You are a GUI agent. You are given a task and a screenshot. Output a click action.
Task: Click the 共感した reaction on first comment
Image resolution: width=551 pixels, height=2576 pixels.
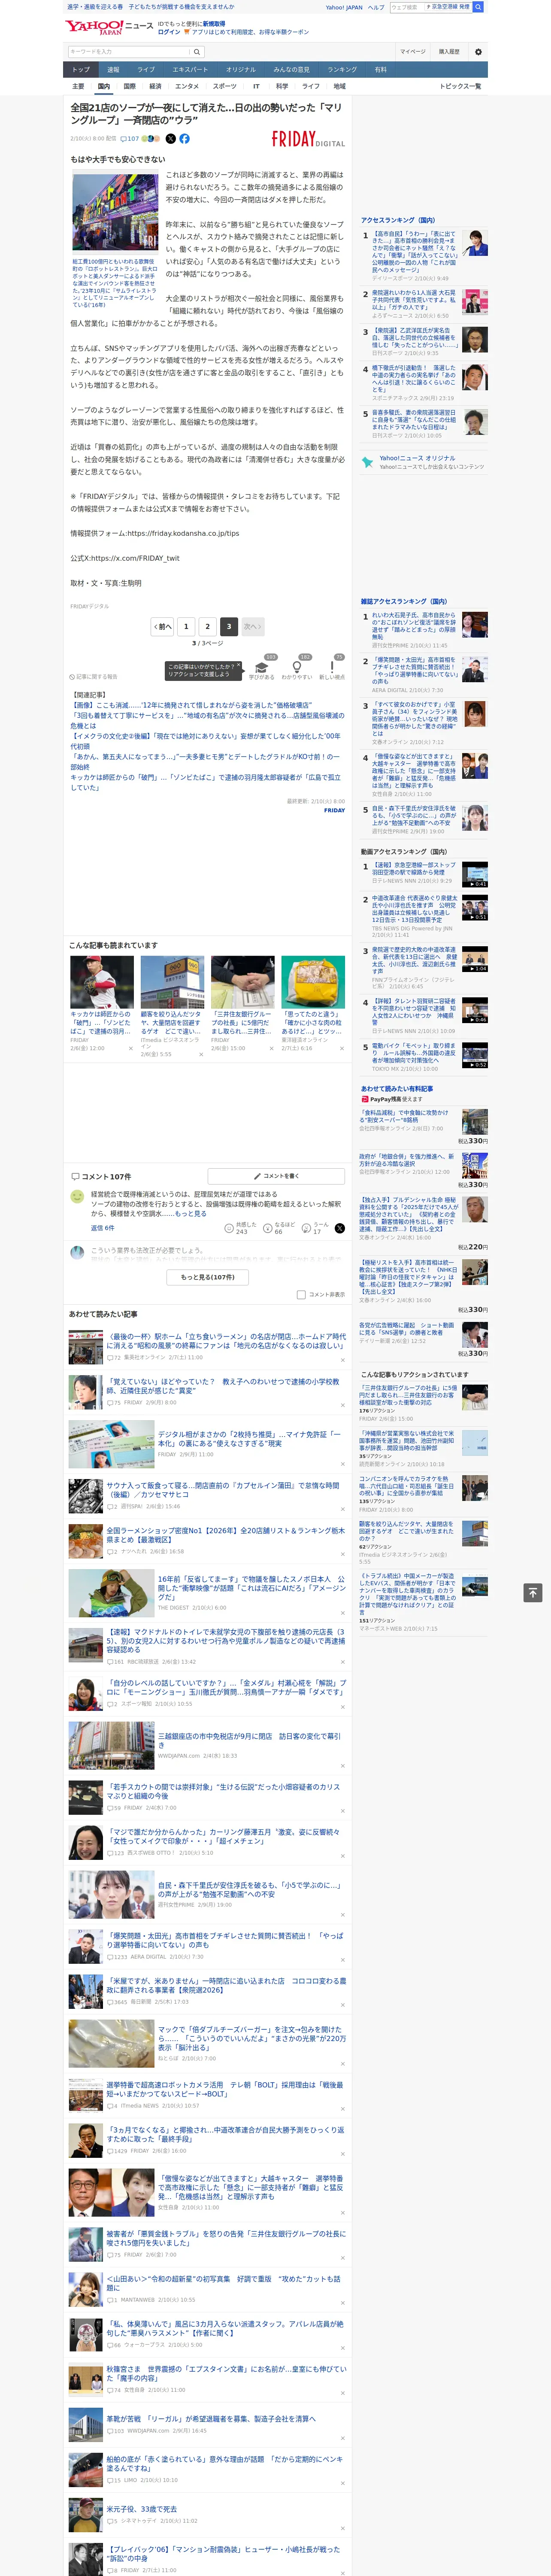pyautogui.click(x=241, y=1228)
